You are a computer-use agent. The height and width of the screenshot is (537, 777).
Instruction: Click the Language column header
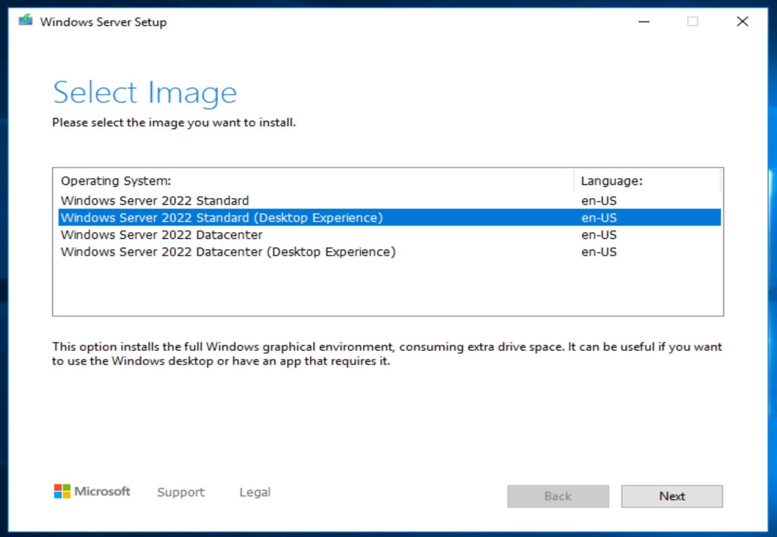(x=612, y=181)
